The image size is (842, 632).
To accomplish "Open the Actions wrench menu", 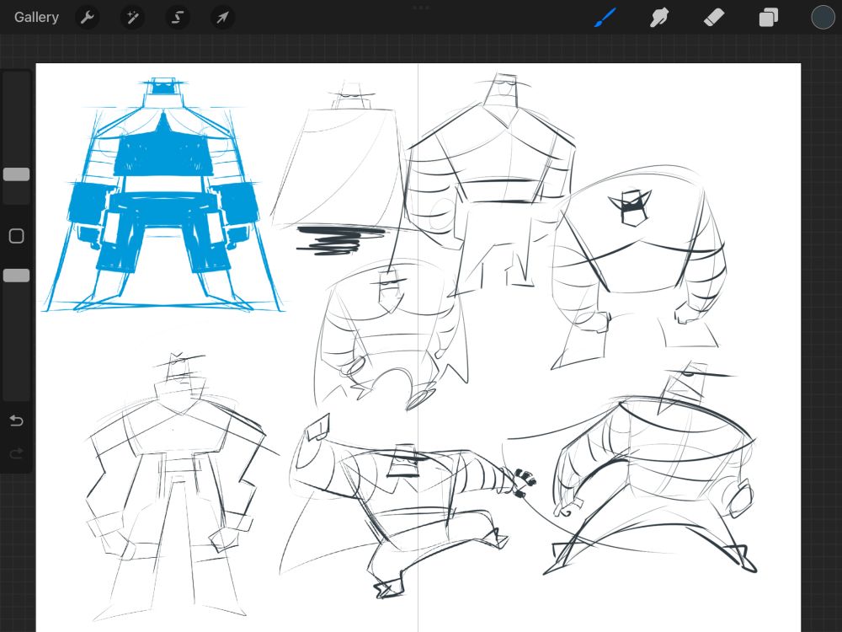I will point(87,18).
